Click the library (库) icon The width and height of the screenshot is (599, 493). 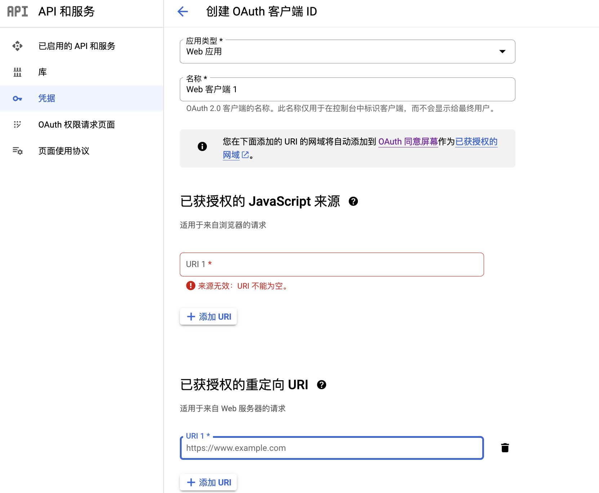(x=17, y=72)
